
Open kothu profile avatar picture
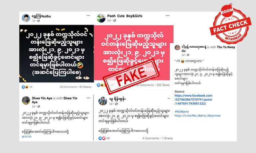click(26, 18)
